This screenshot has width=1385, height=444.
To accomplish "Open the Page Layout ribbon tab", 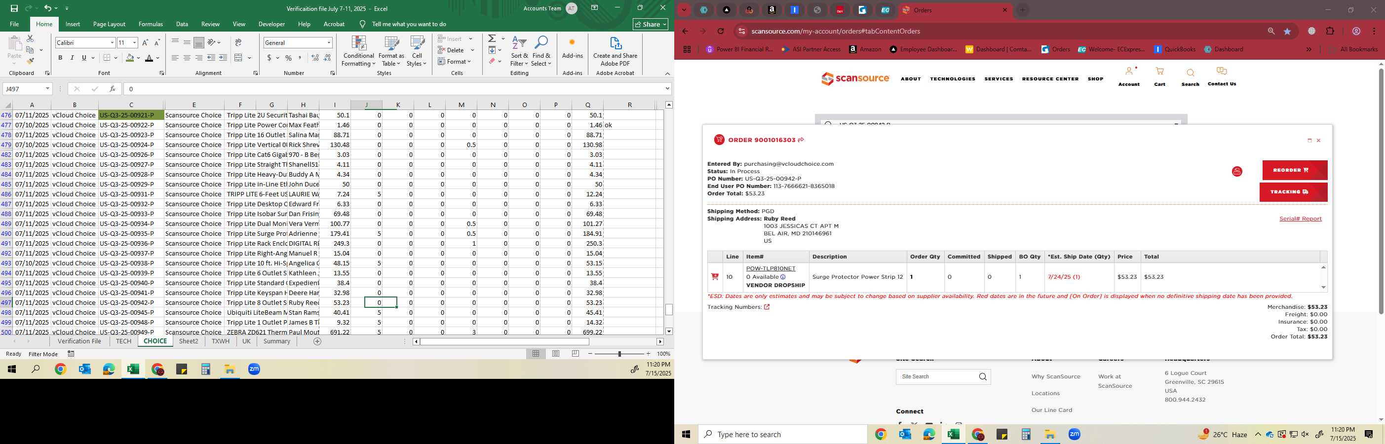I will [109, 24].
